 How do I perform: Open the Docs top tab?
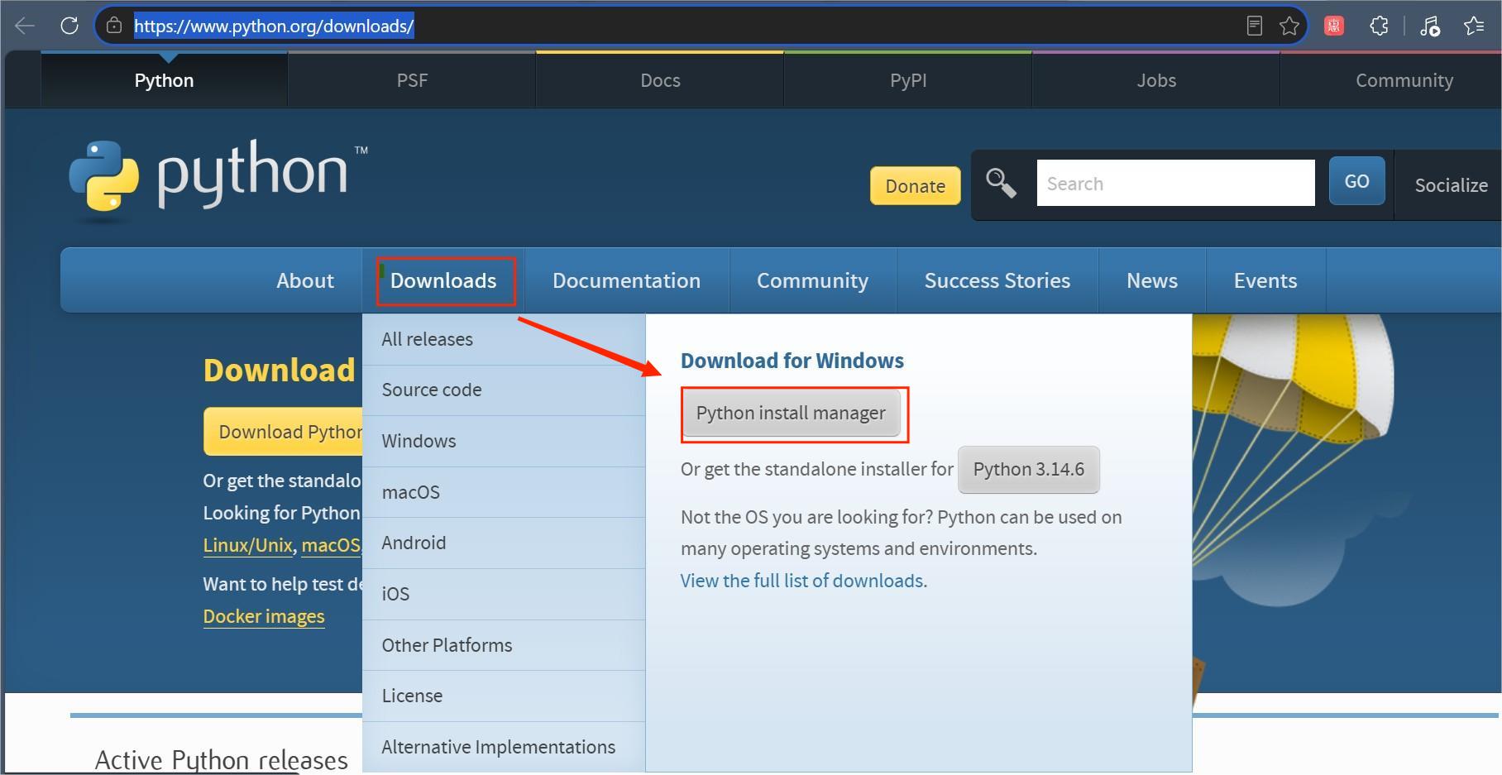click(x=660, y=80)
